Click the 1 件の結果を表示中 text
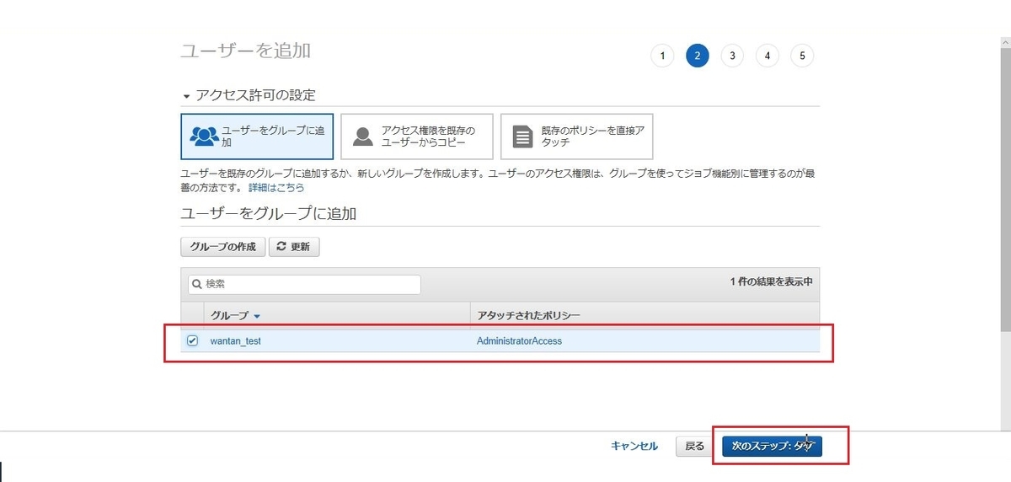This screenshot has width=1011, height=482. point(772,281)
